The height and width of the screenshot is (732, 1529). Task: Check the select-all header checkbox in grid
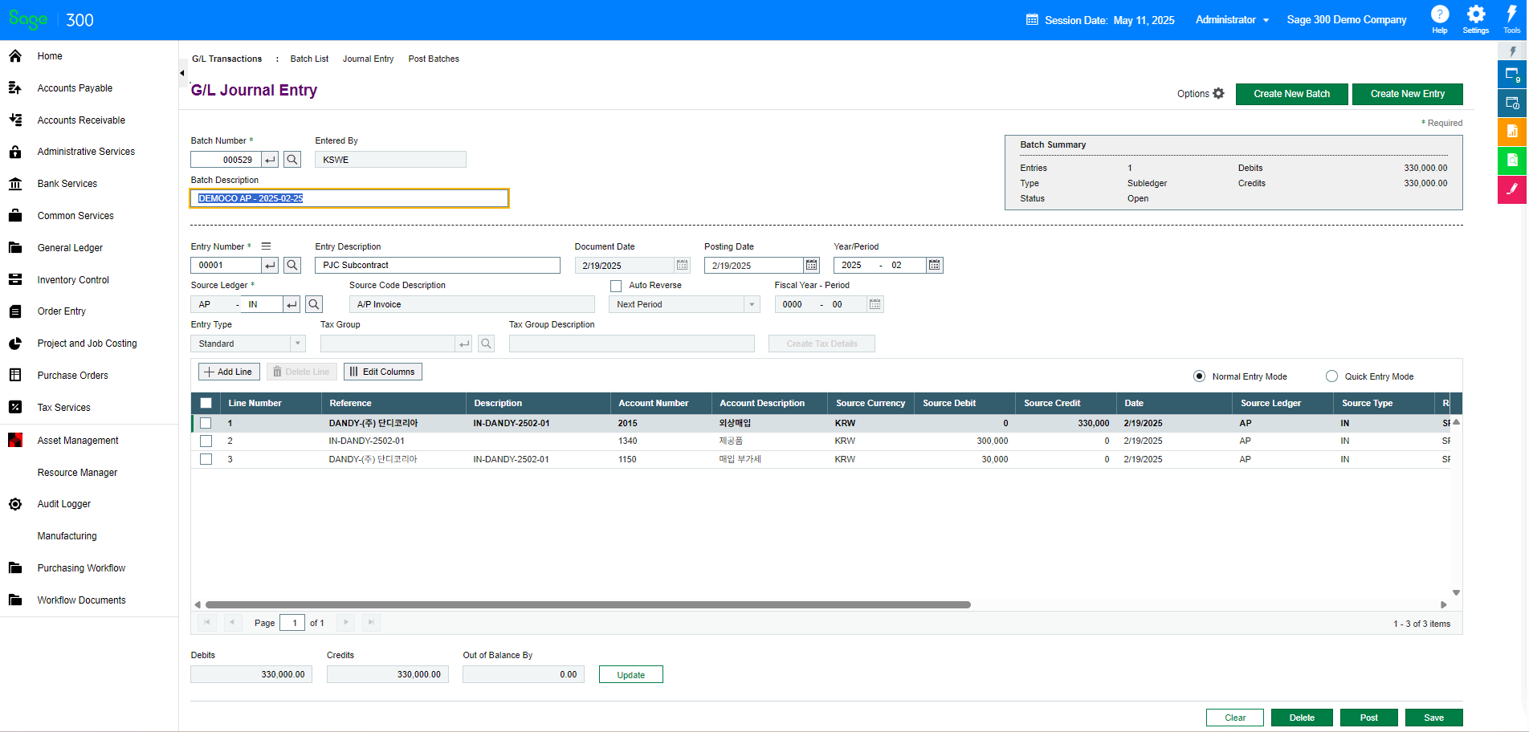[x=206, y=403]
